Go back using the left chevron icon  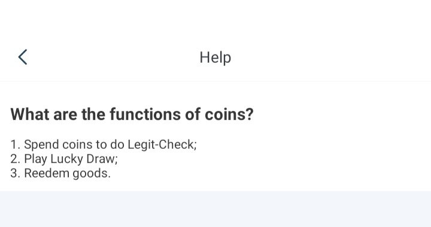tap(23, 57)
